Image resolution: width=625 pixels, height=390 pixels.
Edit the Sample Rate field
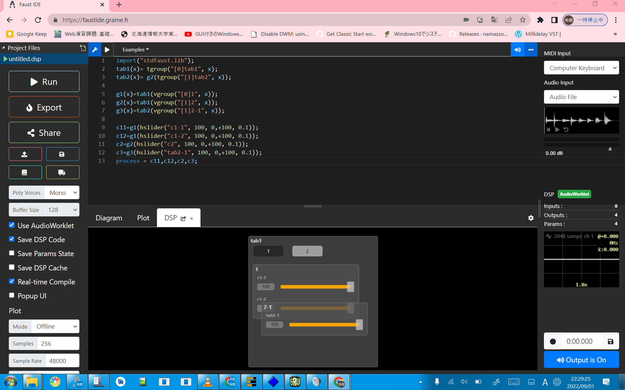(x=62, y=360)
